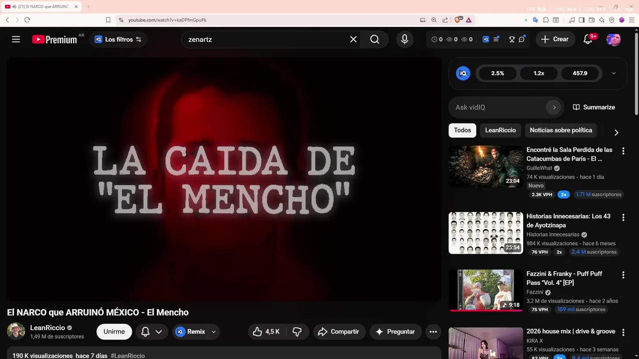The height and width of the screenshot is (359, 639).
Task: Open Catacumbas de París video thumbnail
Action: [486, 167]
